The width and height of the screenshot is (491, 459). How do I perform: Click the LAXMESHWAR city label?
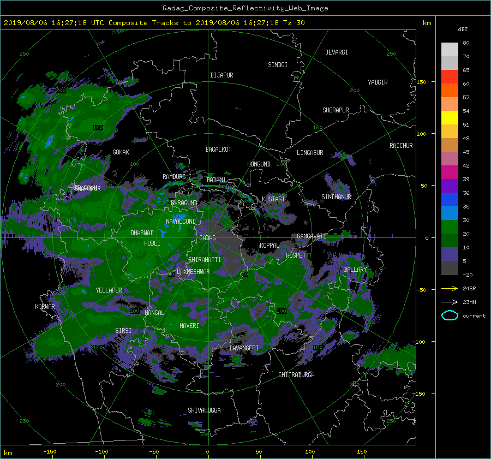(x=193, y=272)
